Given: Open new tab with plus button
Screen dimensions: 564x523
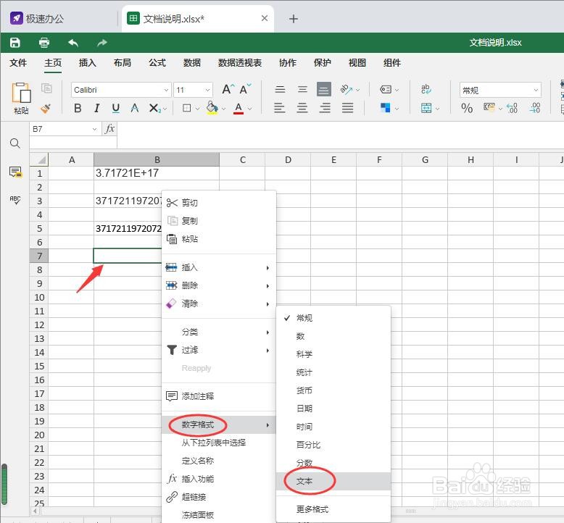Looking at the screenshot, I should coord(294,19).
